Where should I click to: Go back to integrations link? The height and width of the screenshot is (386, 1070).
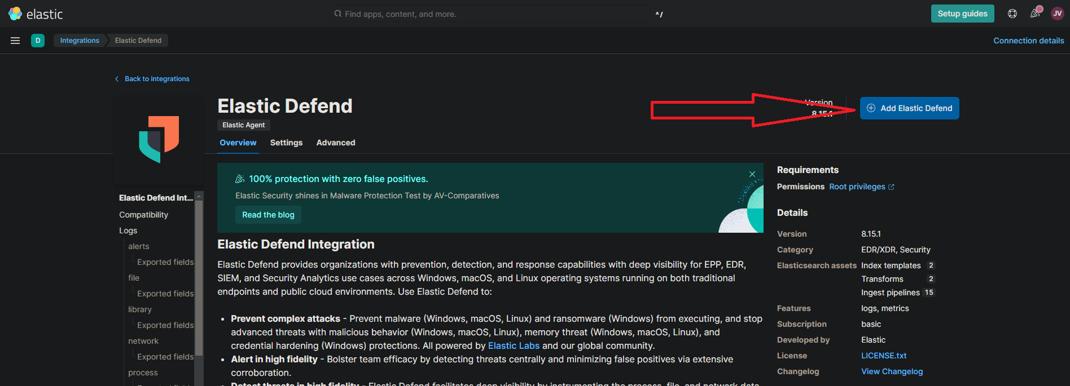point(152,79)
